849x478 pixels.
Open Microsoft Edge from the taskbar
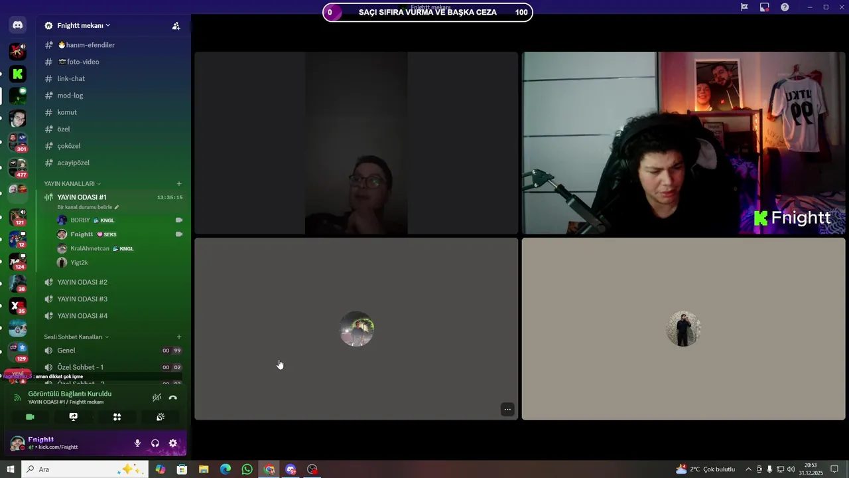[226, 469]
